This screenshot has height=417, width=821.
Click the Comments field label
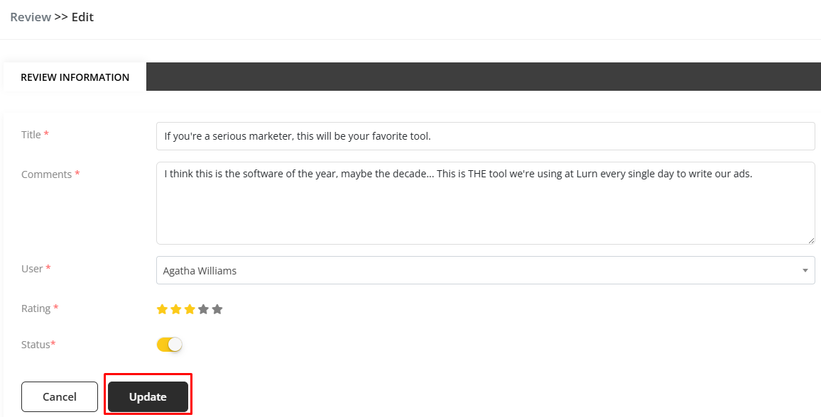point(46,174)
